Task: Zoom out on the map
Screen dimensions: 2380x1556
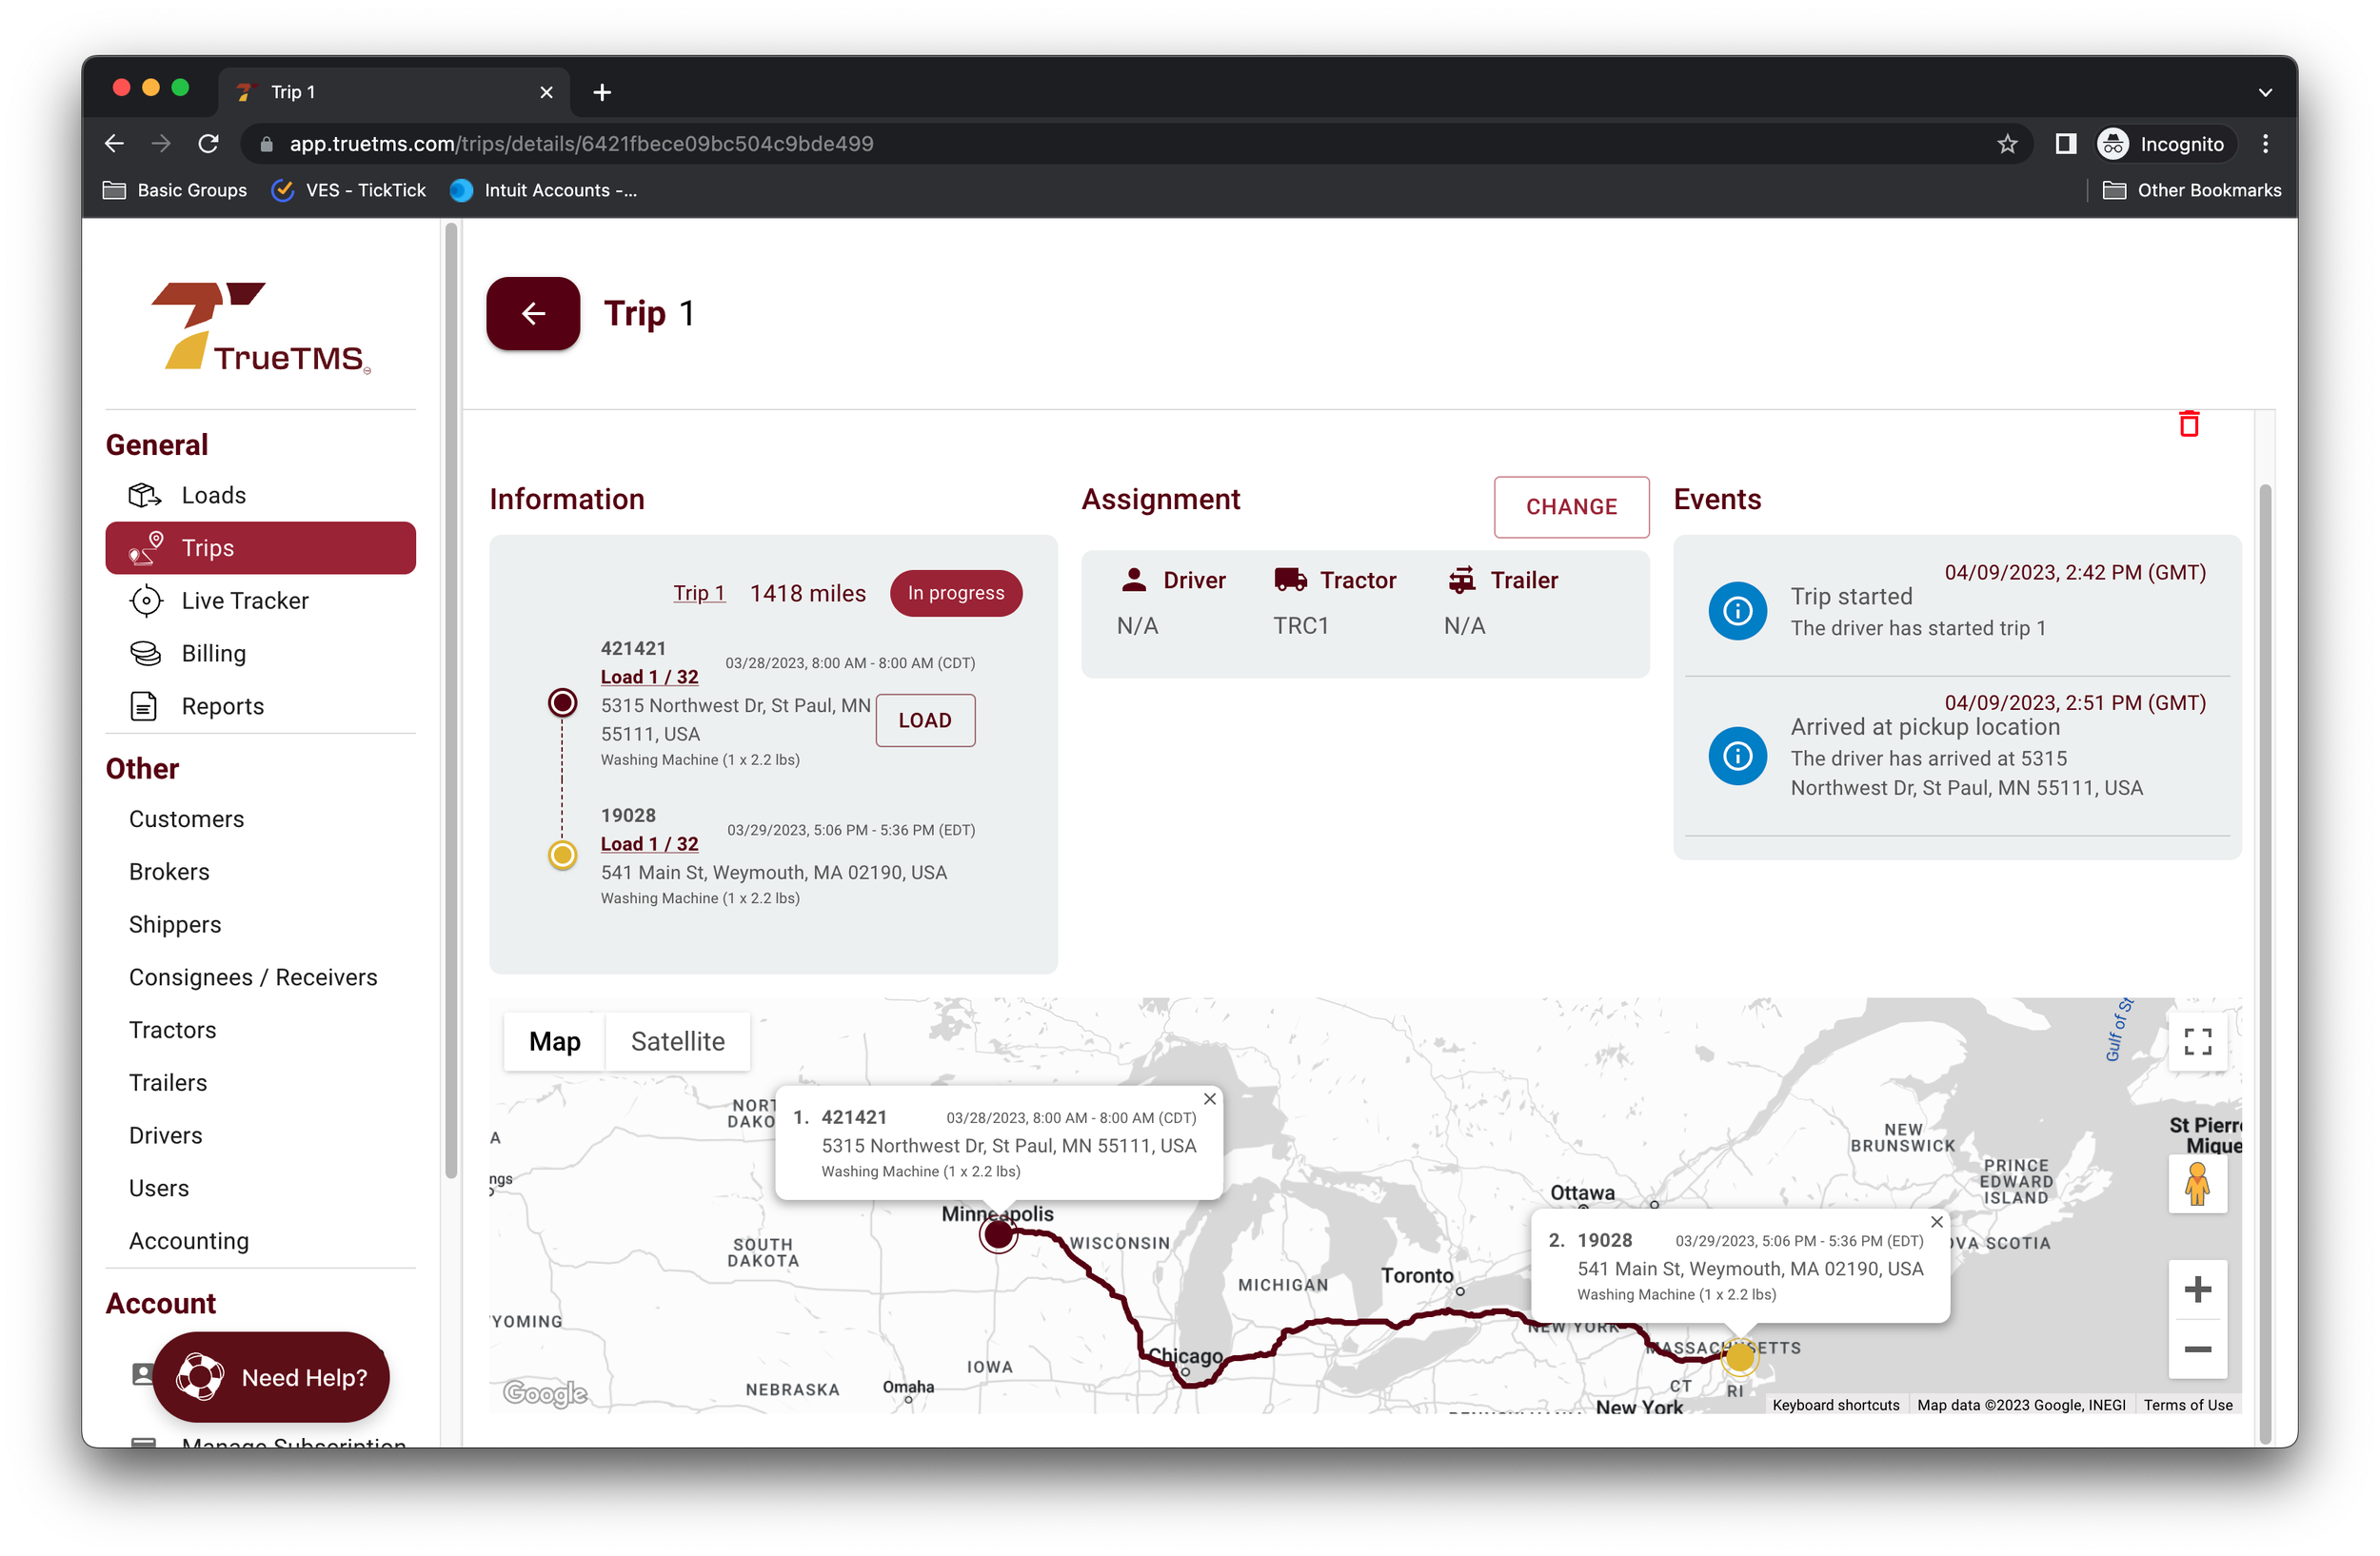Action: [x=2197, y=1349]
